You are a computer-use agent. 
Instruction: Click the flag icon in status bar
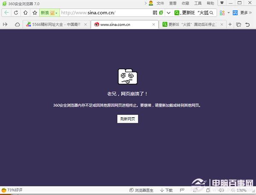[182, 190]
